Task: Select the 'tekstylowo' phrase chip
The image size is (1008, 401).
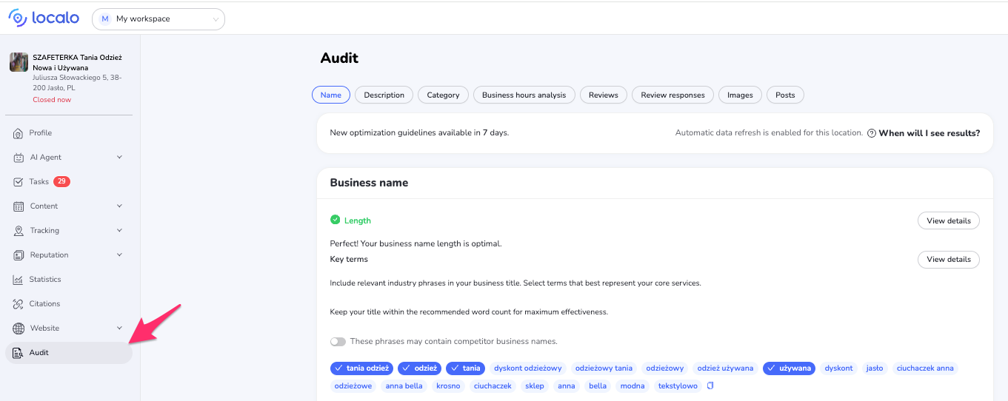Action: pyautogui.click(x=678, y=386)
